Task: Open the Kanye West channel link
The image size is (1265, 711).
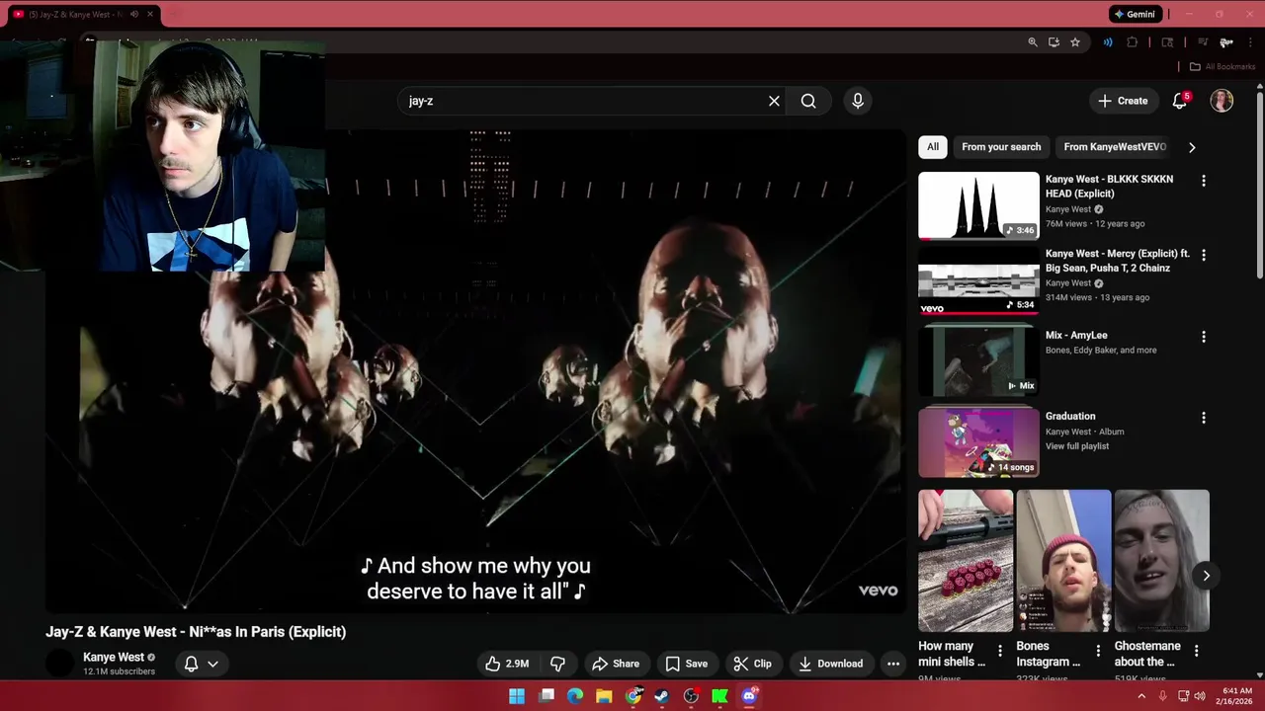Action: [114, 657]
